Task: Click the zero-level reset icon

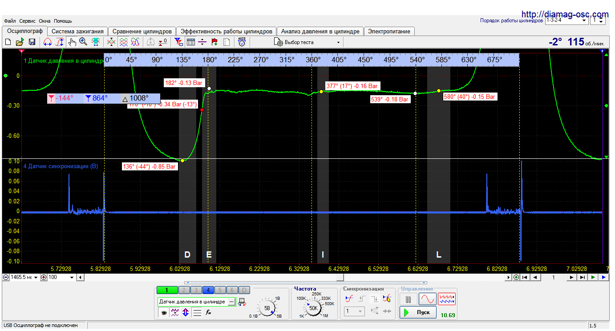Action: click(x=163, y=42)
